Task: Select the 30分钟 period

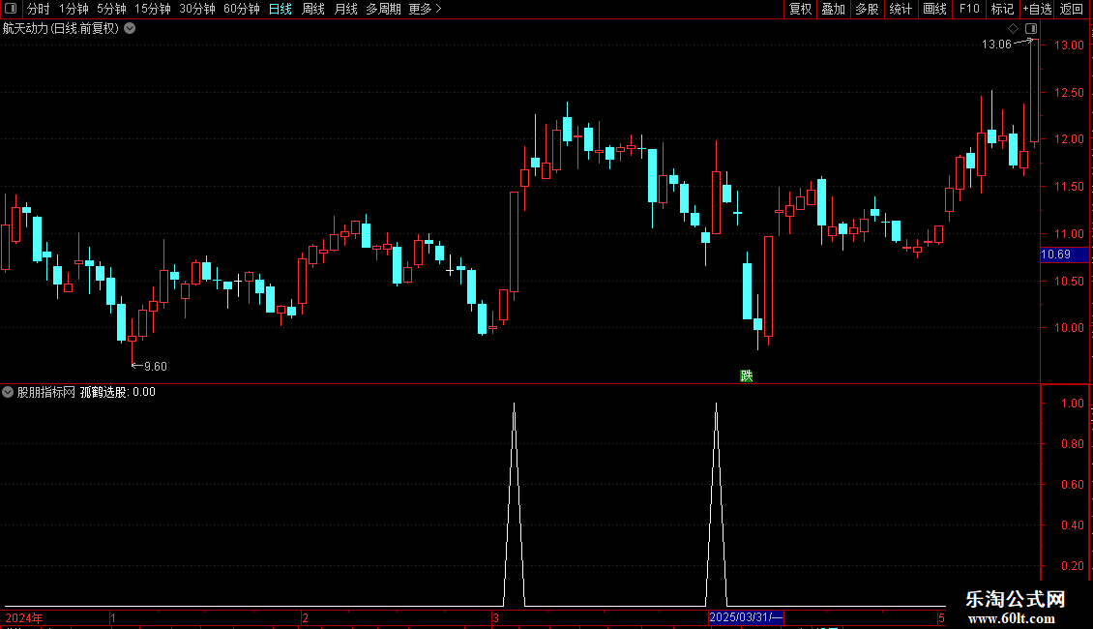Action: coord(197,9)
